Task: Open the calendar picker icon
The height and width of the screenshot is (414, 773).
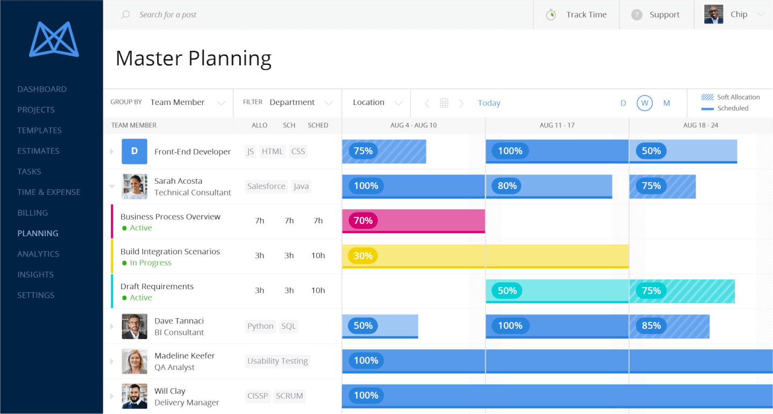Action: pos(443,103)
